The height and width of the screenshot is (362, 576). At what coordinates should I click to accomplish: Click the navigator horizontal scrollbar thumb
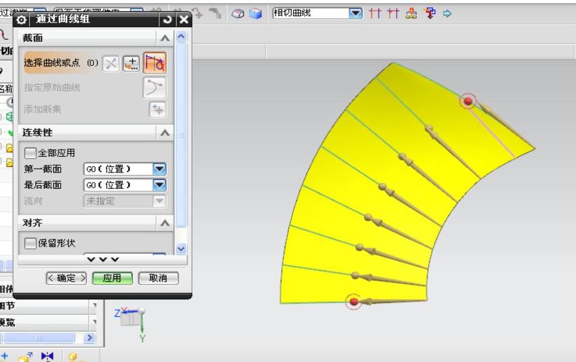39,338
